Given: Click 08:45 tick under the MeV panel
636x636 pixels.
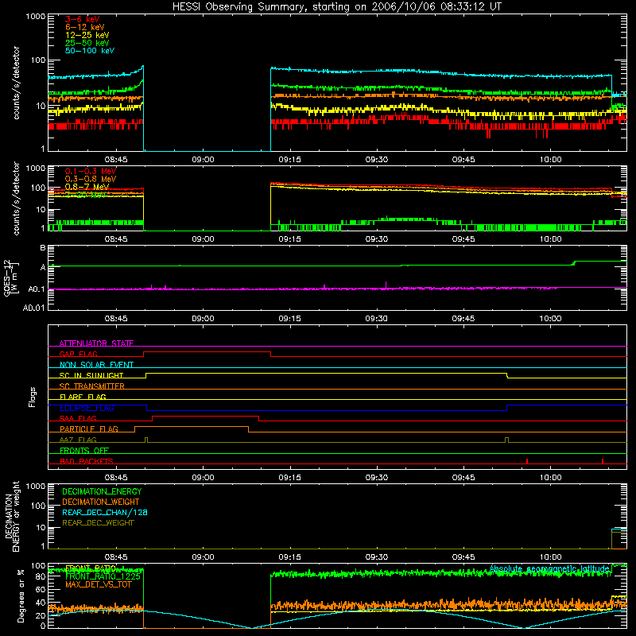Looking at the screenshot, I should pos(116,239).
